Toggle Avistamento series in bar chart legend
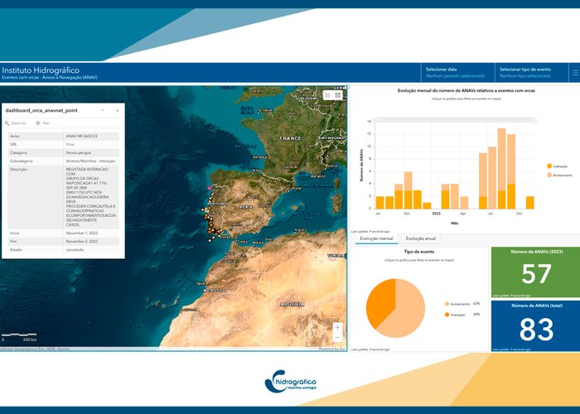Screen dimensions: 580x414 pyautogui.click(x=562, y=176)
